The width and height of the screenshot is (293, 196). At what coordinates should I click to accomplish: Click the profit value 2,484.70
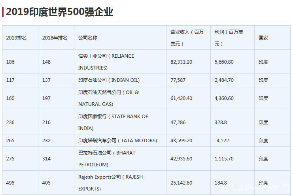point(224,80)
